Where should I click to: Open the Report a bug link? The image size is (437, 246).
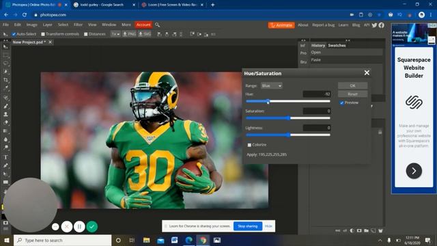[x=323, y=25]
